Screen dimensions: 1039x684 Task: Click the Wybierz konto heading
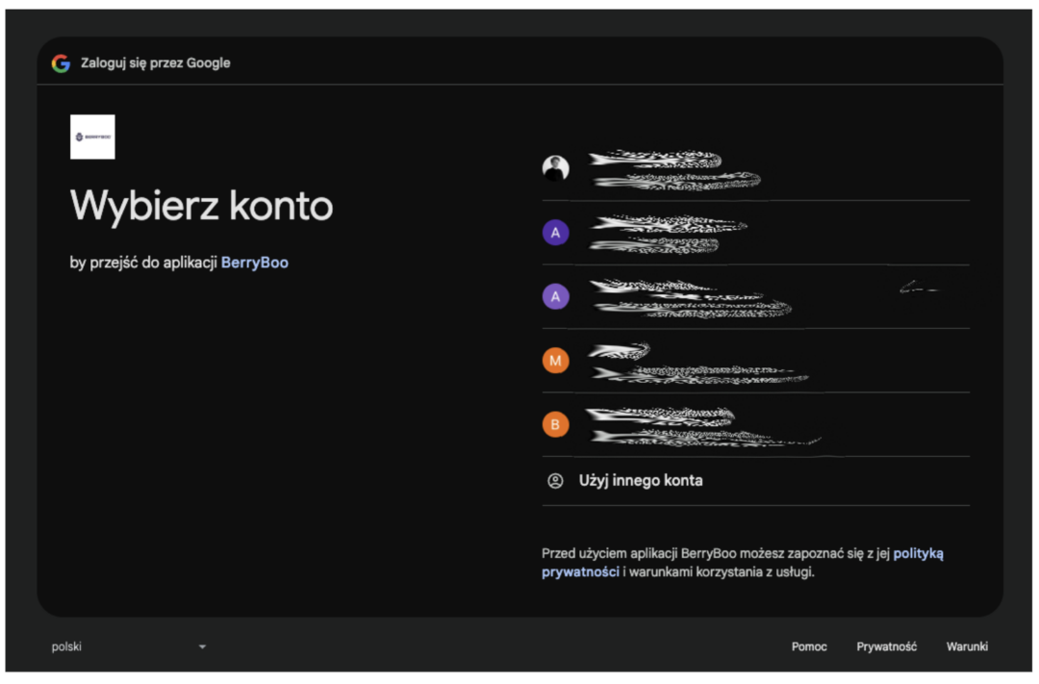pos(201,206)
